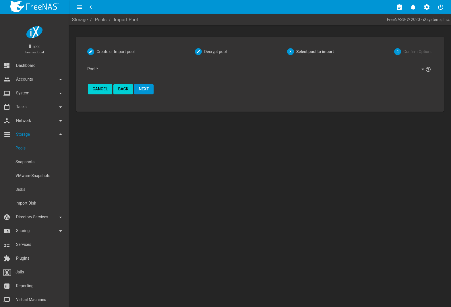Open the alerts bell icon
451x307 pixels.
(x=413, y=7)
